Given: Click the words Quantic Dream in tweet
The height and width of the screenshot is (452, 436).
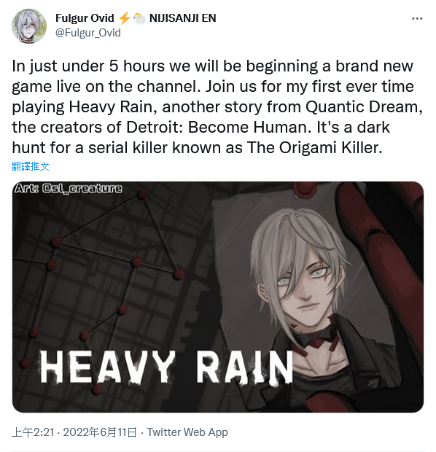Looking at the screenshot, I should tap(362, 107).
